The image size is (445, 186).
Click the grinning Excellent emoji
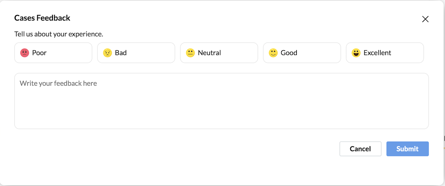pos(356,53)
